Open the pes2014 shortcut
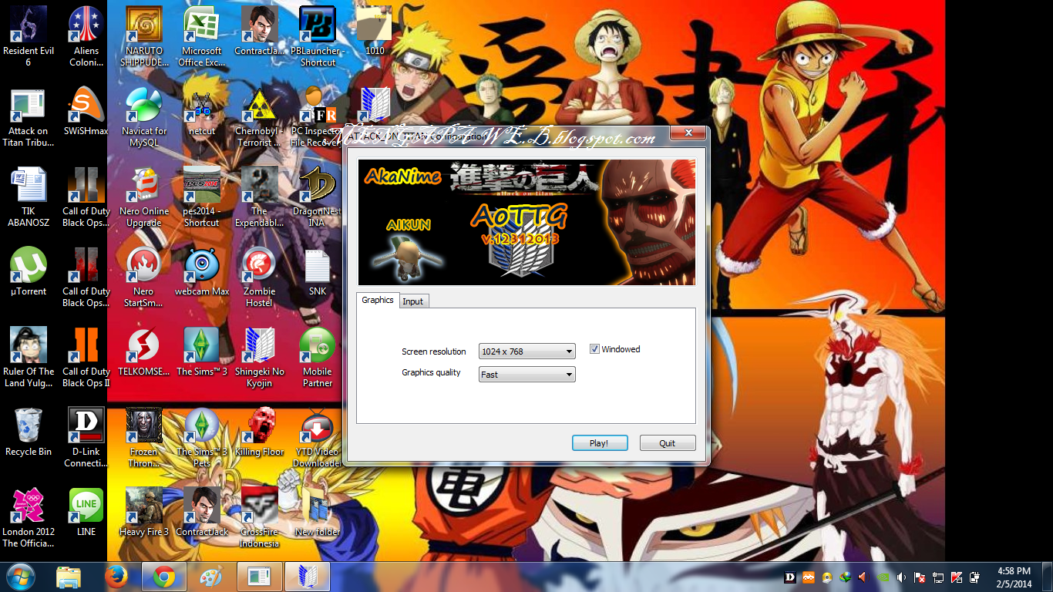The width and height of the screenshot is (1053, 592). (x=202, y=197)
